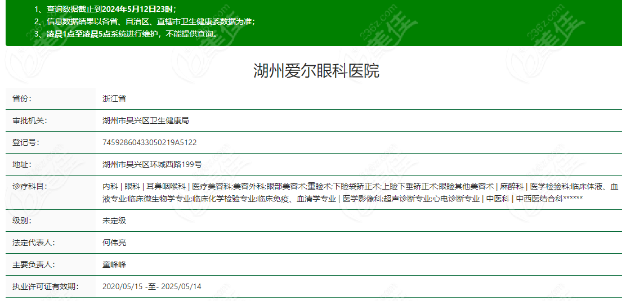
Task: Click the name 童峰峰
Action: click(x=114, y=264)
